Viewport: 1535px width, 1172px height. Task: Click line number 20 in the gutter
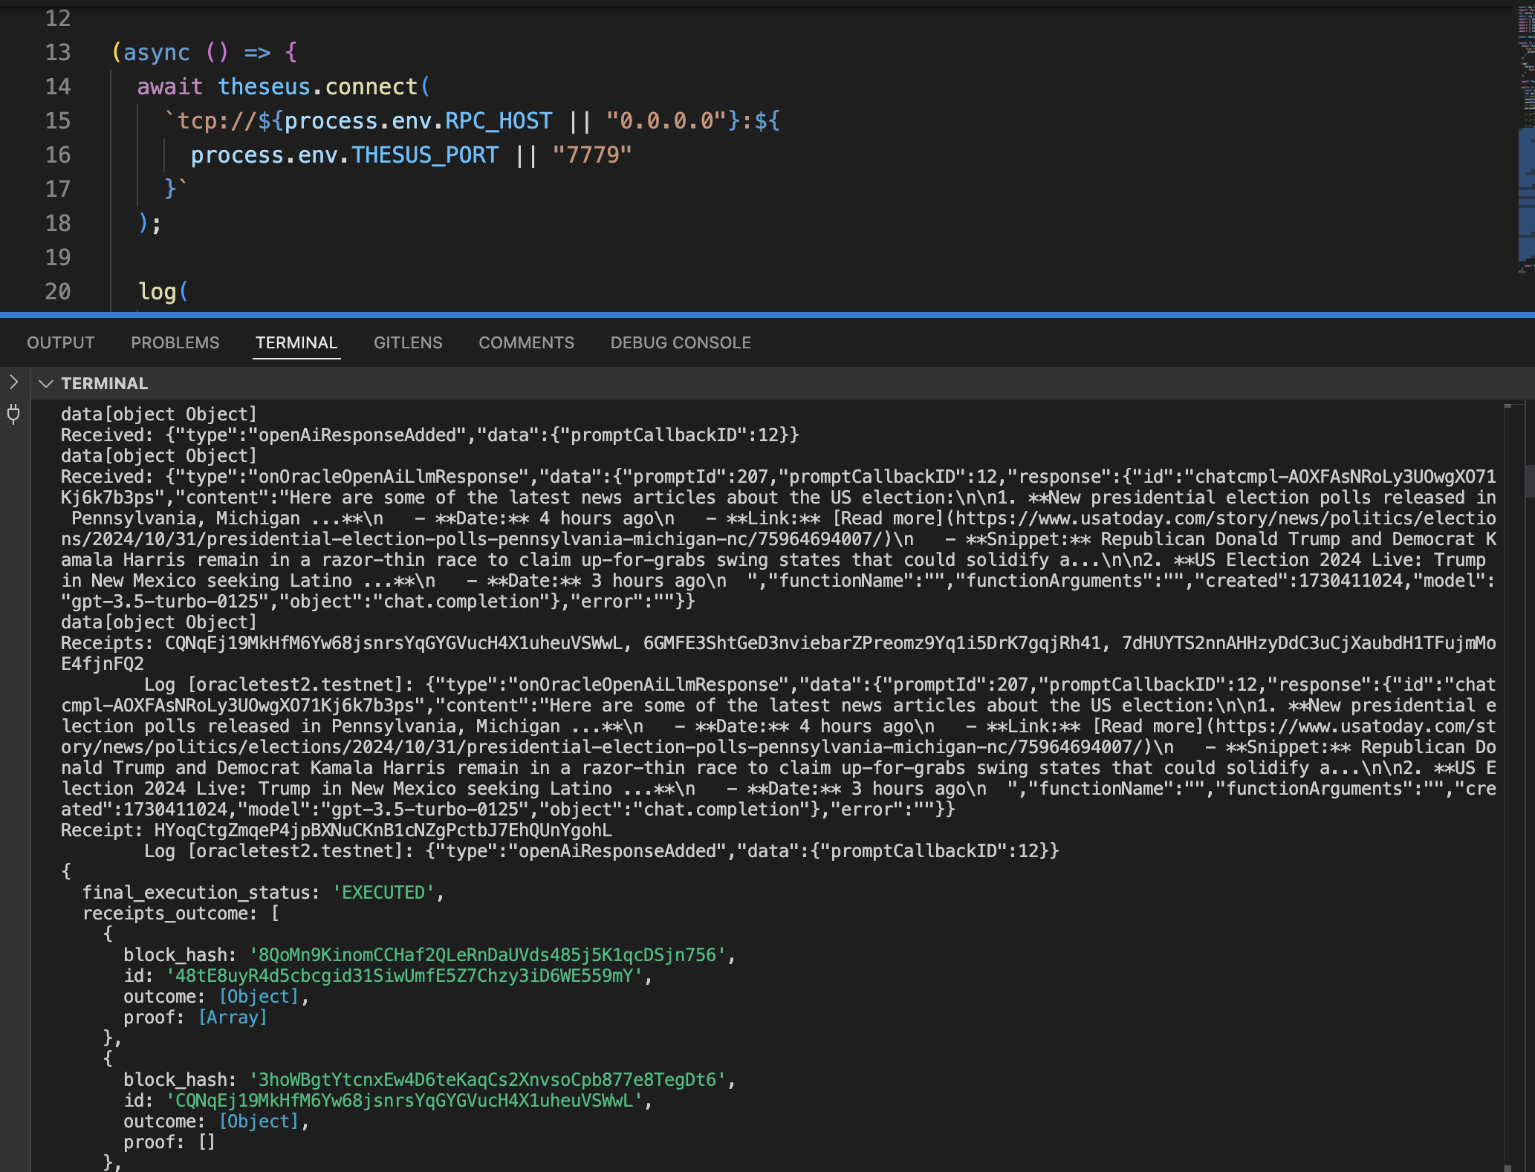(58, 292)
